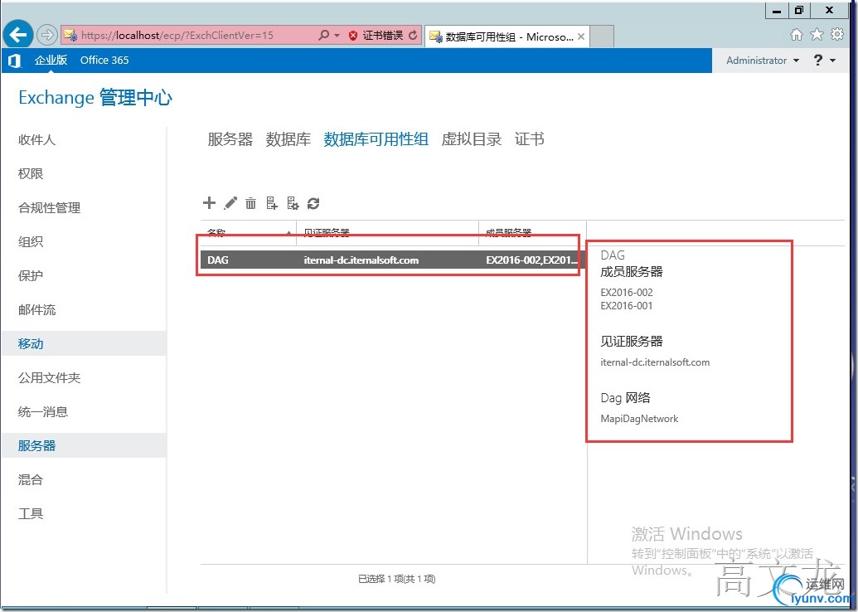Screen dimensions: 858x612
Task: Open Favorites star icon
Action: coord(817,35)
